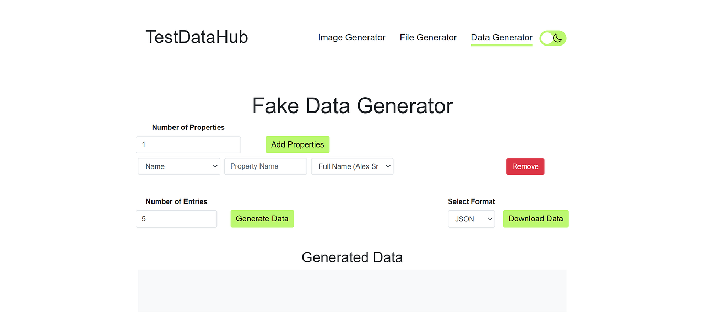Click the moon icon in the theme switch
Image resolution: width=704 pixels, height=314 pixels.
point(557,38)
